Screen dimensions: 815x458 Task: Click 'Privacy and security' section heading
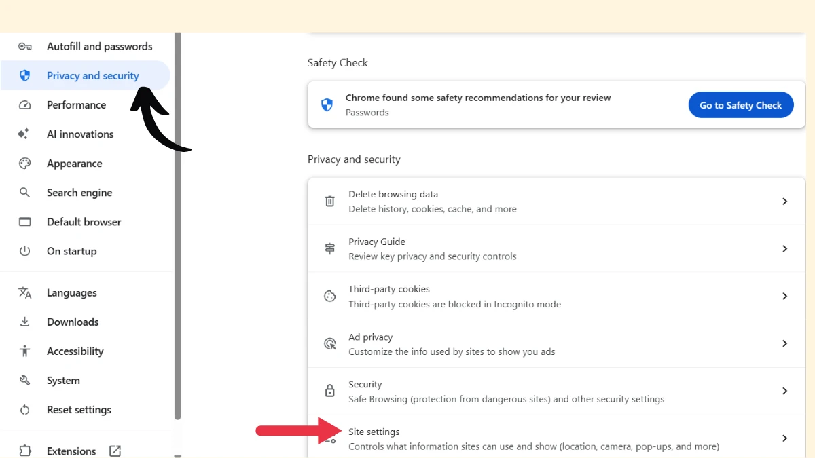354,159
